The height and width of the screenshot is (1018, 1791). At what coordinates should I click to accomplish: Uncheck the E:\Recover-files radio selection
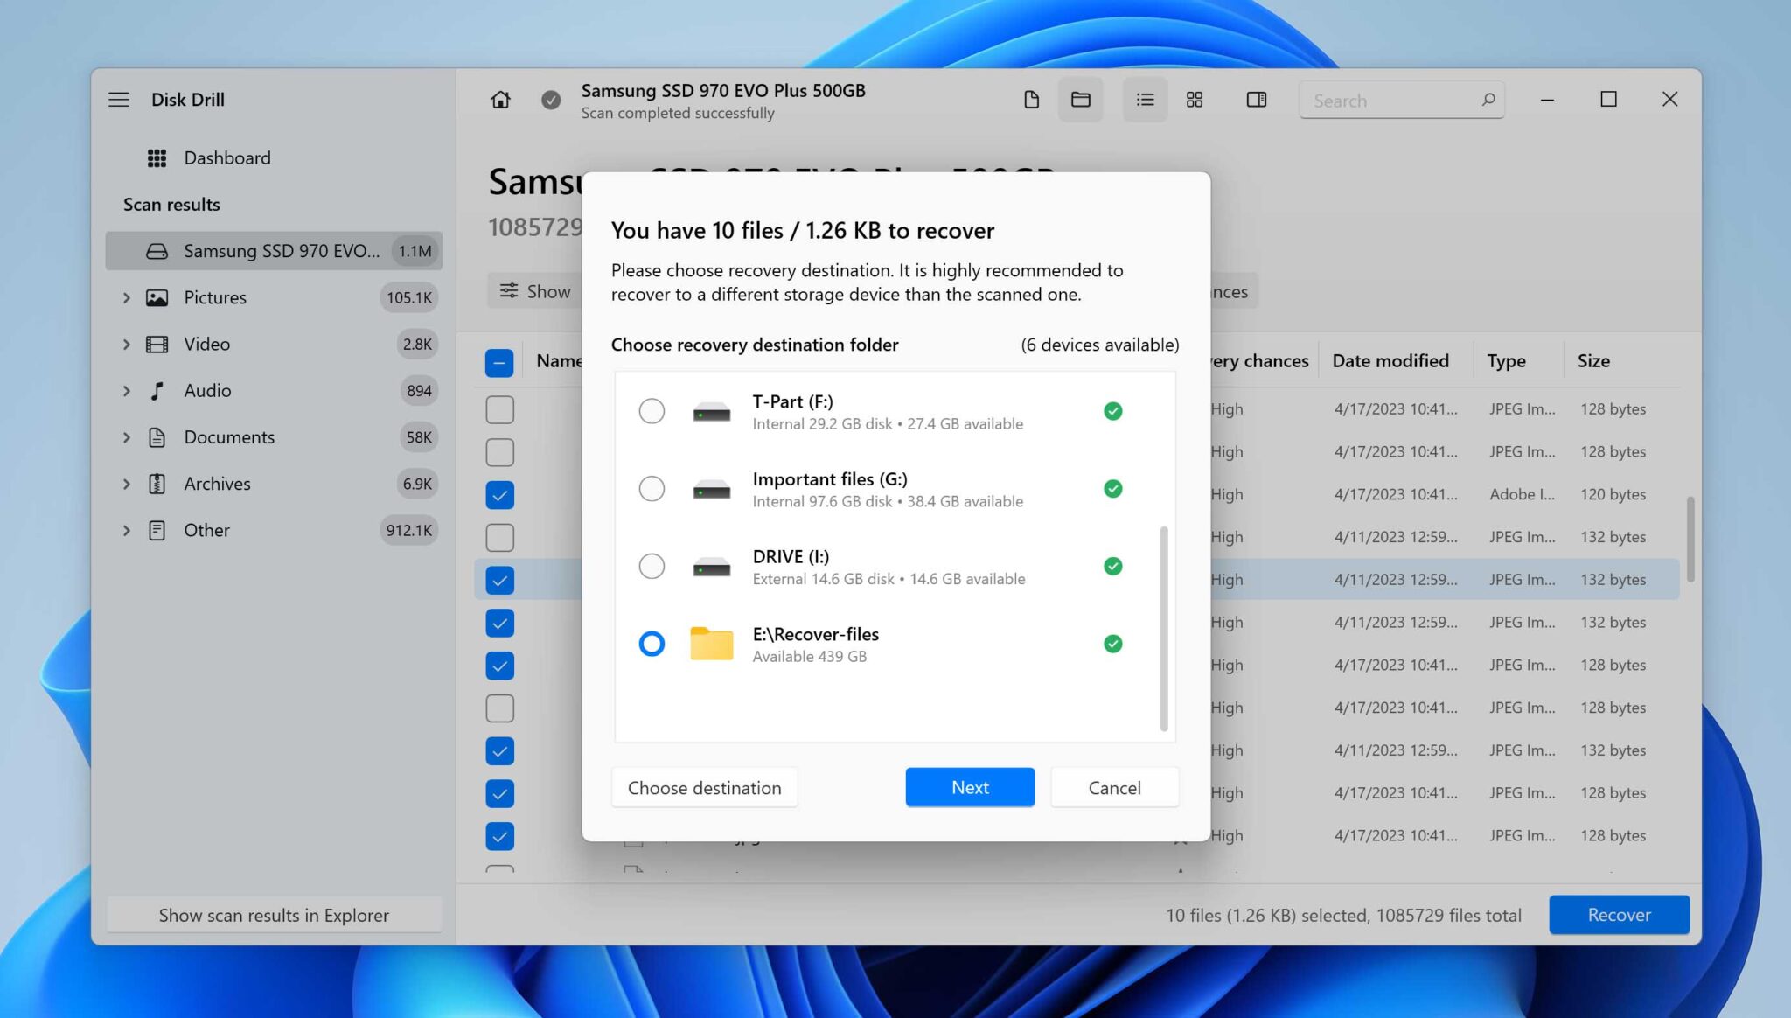point(652,644)
